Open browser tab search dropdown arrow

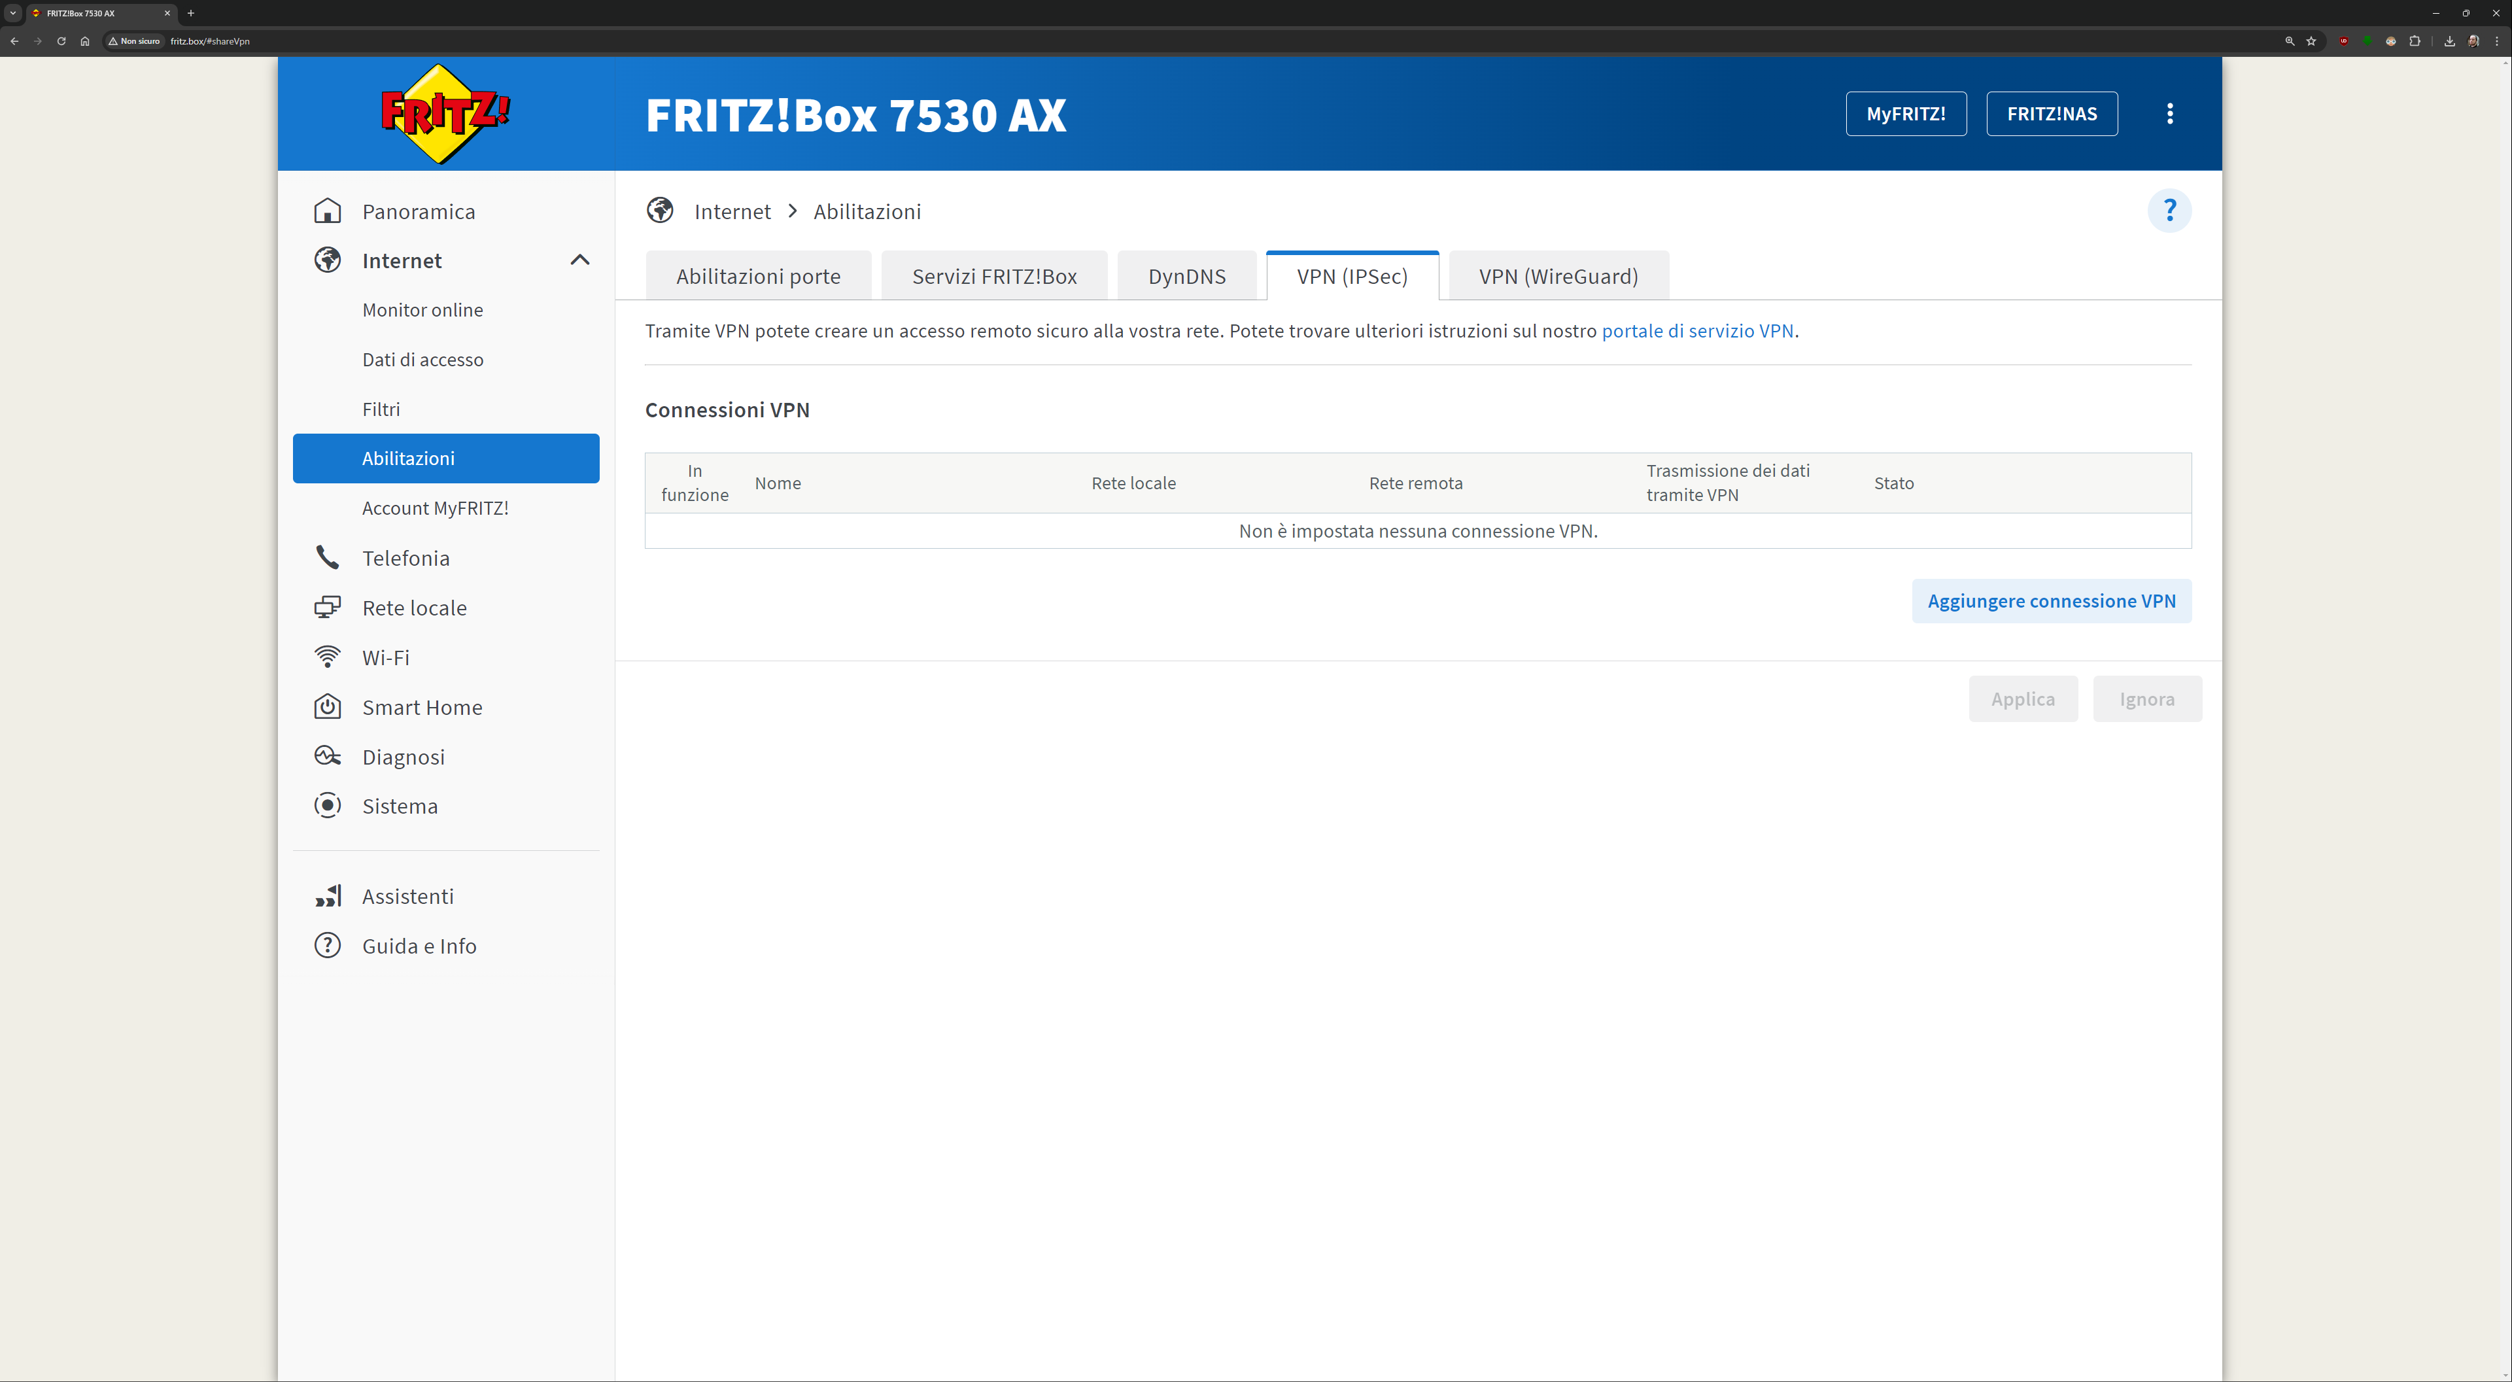14,12
